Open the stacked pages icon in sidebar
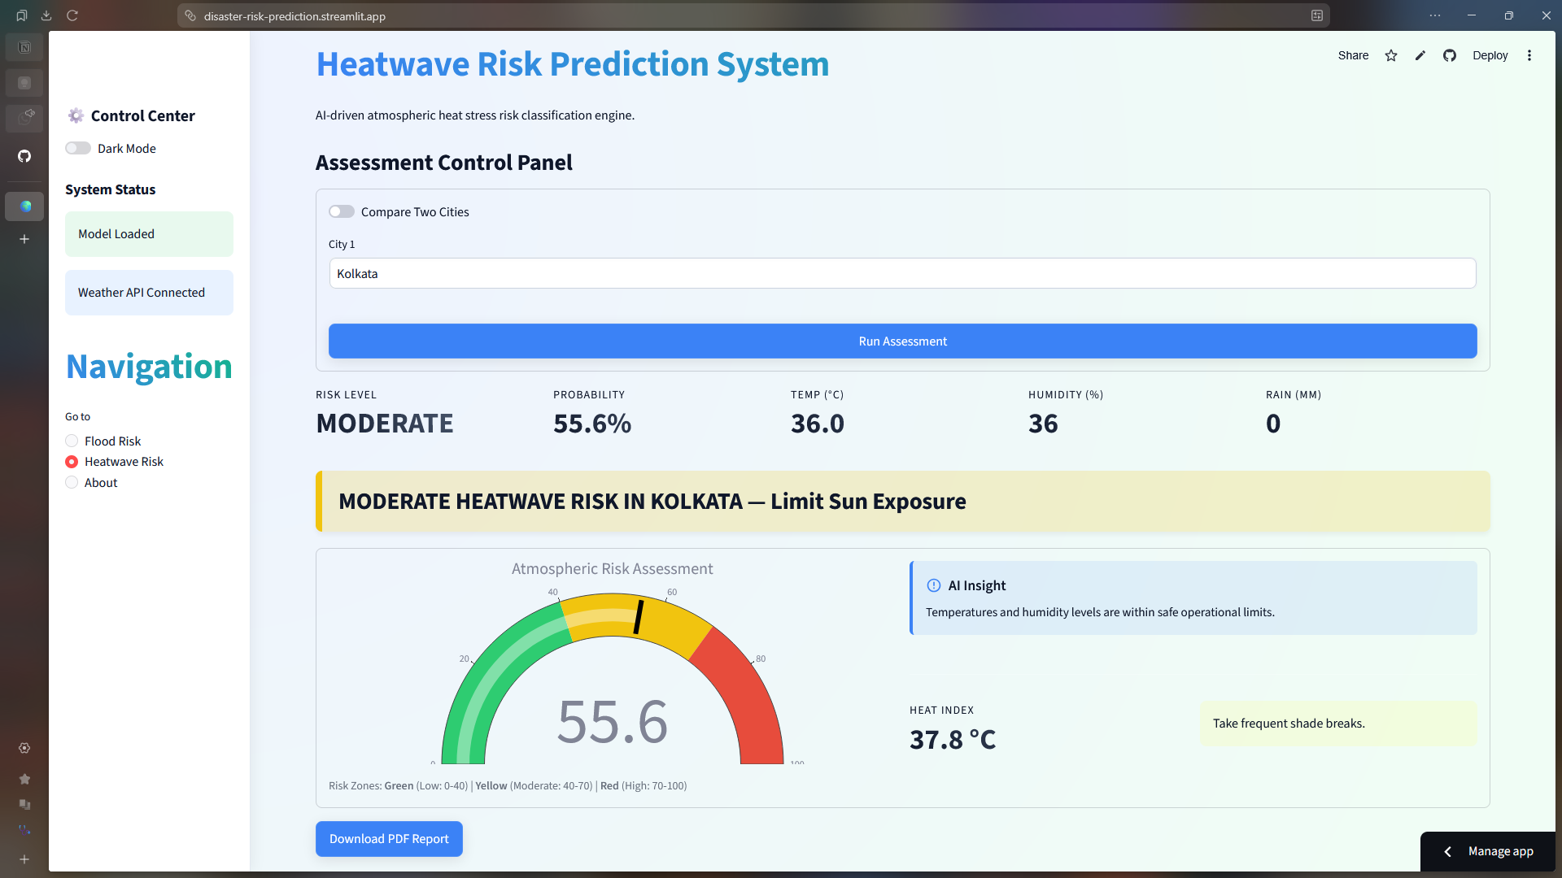This screenshot has width=1562, height=878. [24, 805]
